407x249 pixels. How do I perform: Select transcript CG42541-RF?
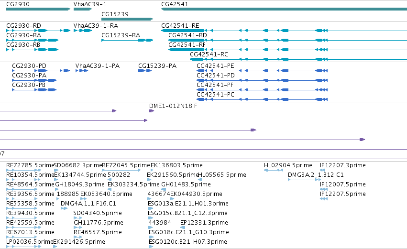click(287, 50)
